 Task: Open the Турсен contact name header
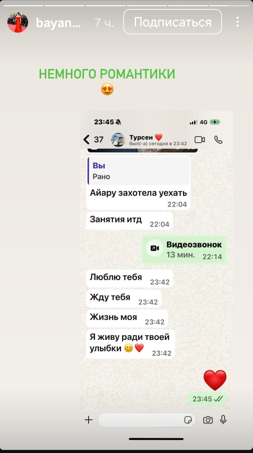point(146,137)
